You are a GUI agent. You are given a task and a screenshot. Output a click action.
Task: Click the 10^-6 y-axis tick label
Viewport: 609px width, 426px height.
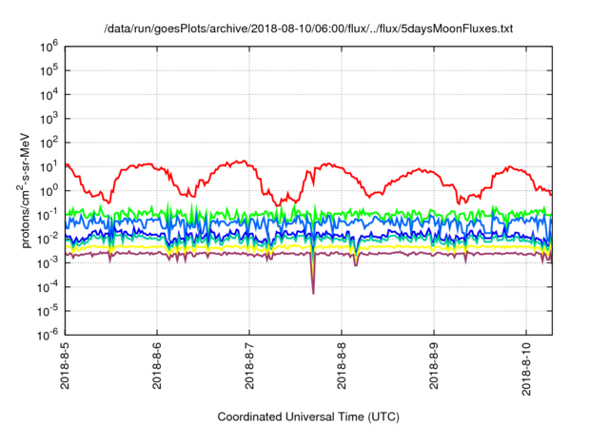click(x=49, y=334)
